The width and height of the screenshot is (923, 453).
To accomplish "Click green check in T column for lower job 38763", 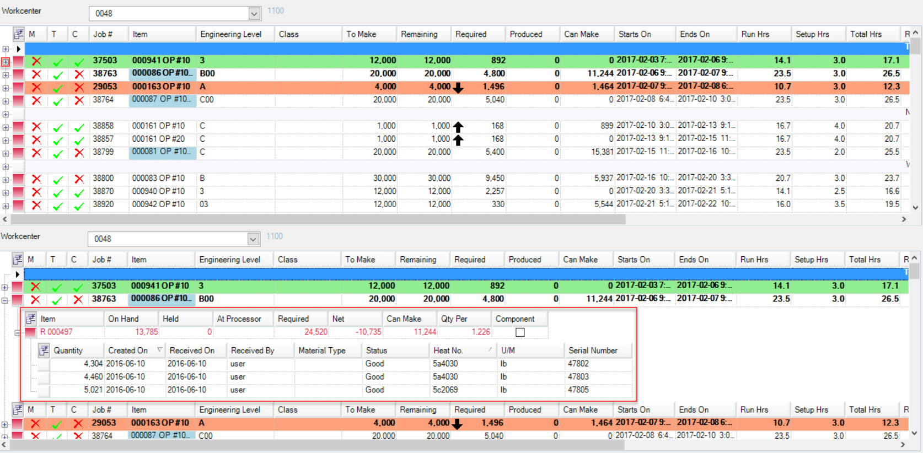I will pyautogui.click(x=56, y=300).
